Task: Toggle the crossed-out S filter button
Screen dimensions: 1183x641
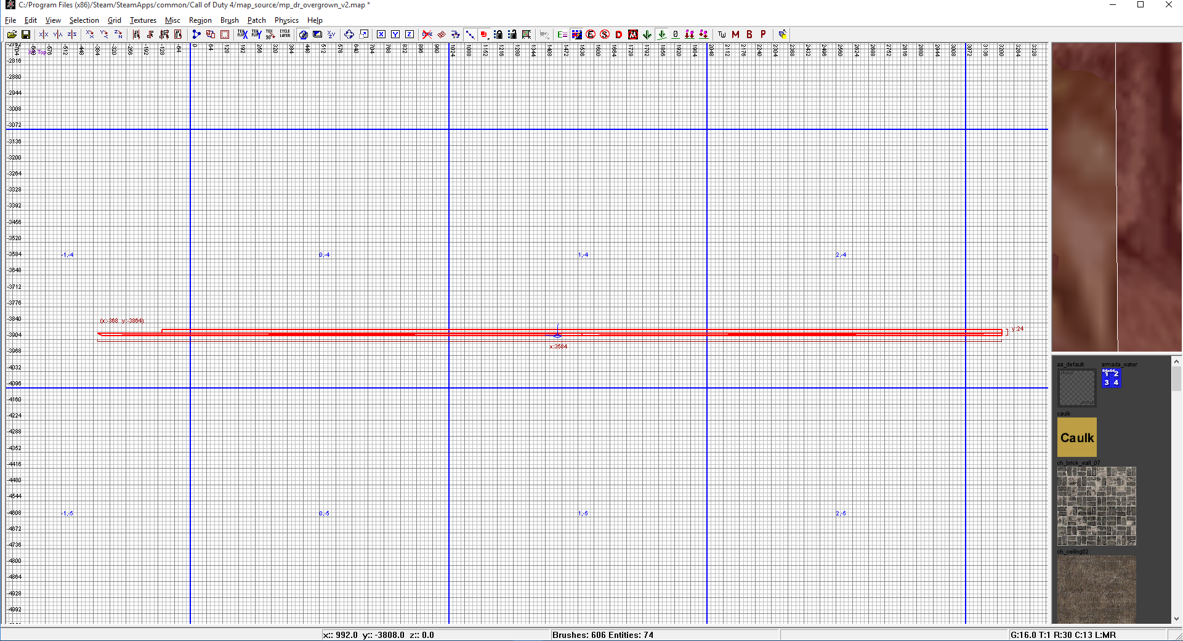Action: pyautogui.click(x=605, y=34)
